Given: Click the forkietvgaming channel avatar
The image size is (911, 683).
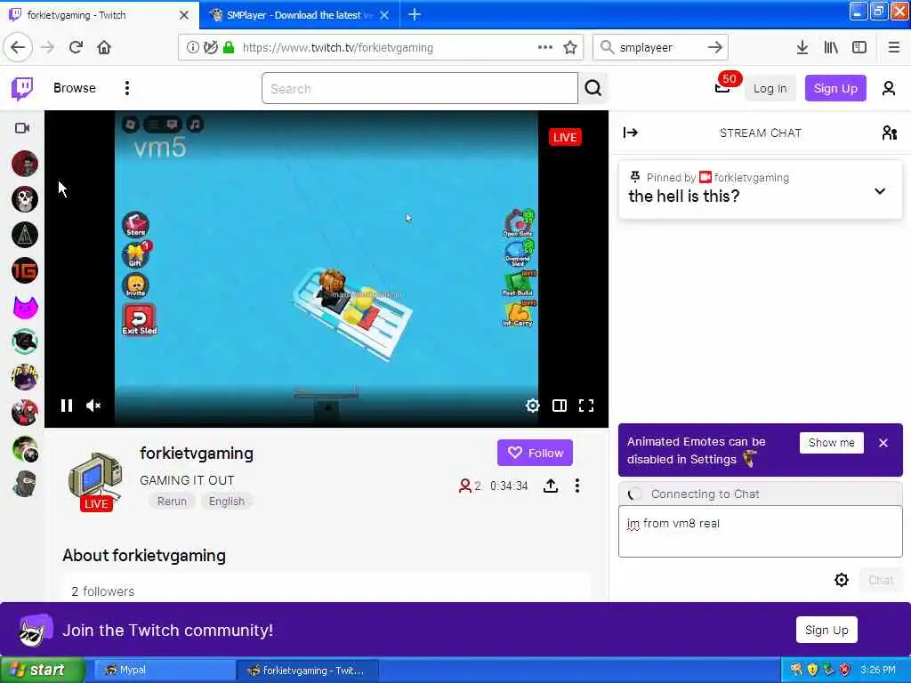Looking at the screenshot, I should [x=96, y=480].
